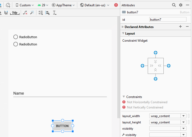The image size is (192, 137).
Task: Search attributes with the magnifier icon
Action: (x=174, y=5)
